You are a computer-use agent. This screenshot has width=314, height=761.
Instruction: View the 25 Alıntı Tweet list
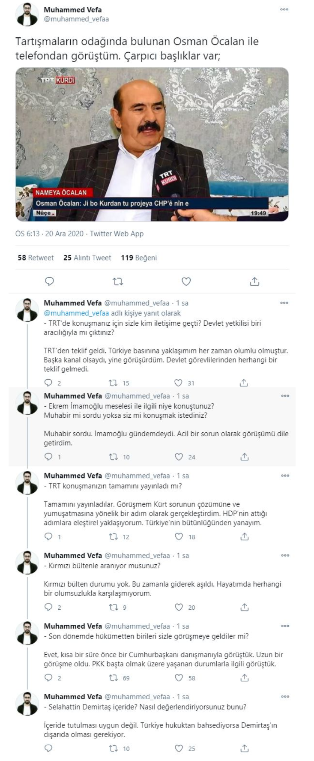pos(87,258)
